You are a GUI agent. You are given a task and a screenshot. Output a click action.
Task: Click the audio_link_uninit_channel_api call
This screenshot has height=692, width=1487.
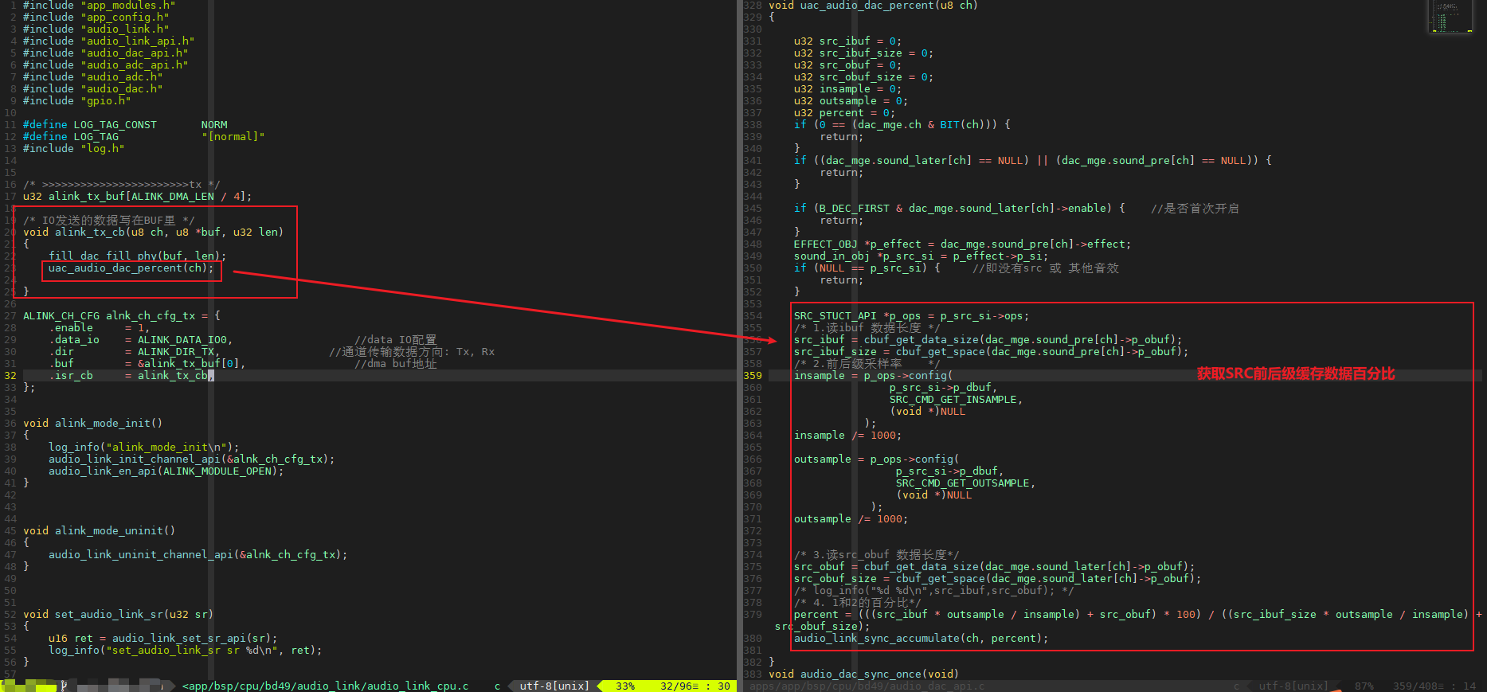tap(198, 554)
